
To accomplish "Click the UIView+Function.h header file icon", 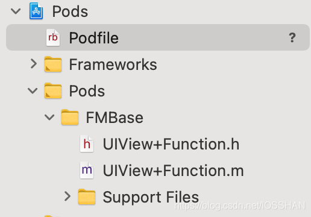I will pos(87,143).
